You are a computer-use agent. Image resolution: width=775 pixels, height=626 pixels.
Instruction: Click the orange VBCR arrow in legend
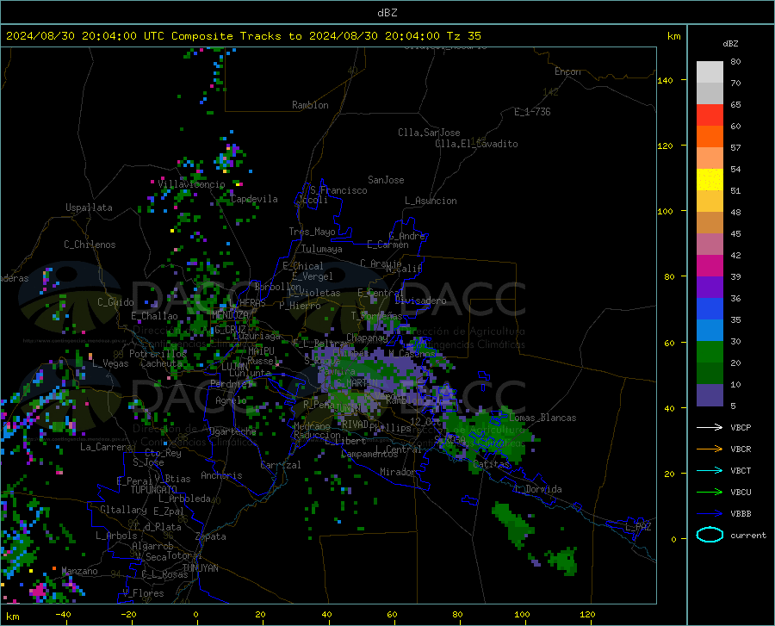710,449
